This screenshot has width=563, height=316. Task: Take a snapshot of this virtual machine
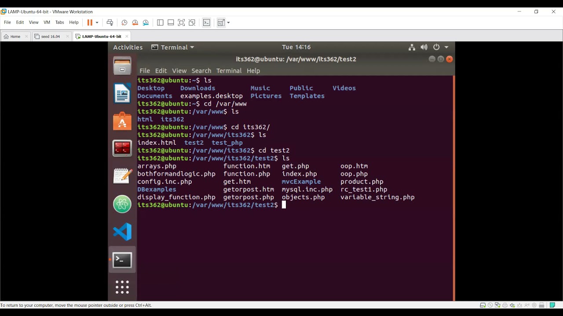coord(124,22)
